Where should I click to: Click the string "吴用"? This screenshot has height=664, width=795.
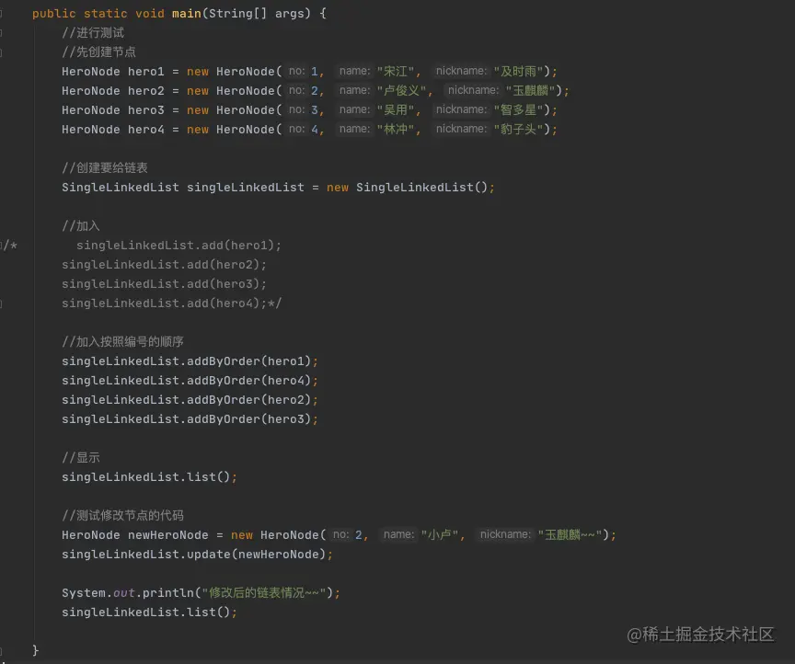[396, 110]
